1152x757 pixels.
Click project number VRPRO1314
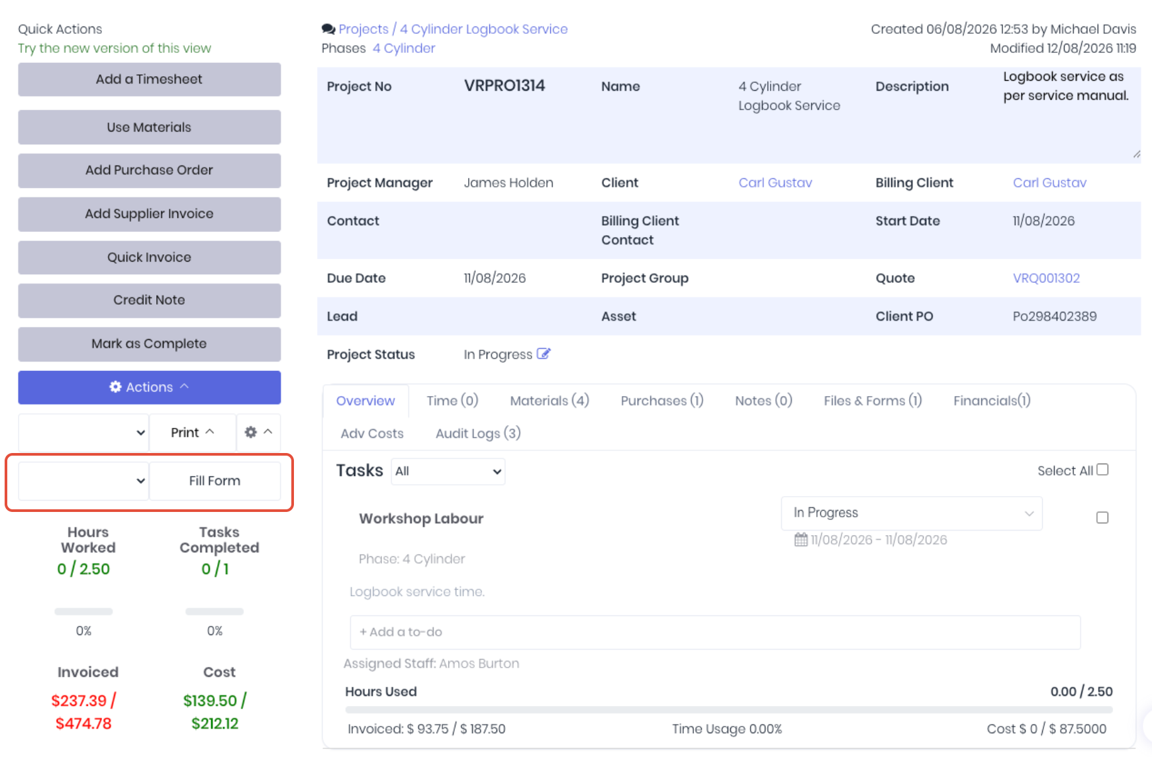click(x=504, y=86)
